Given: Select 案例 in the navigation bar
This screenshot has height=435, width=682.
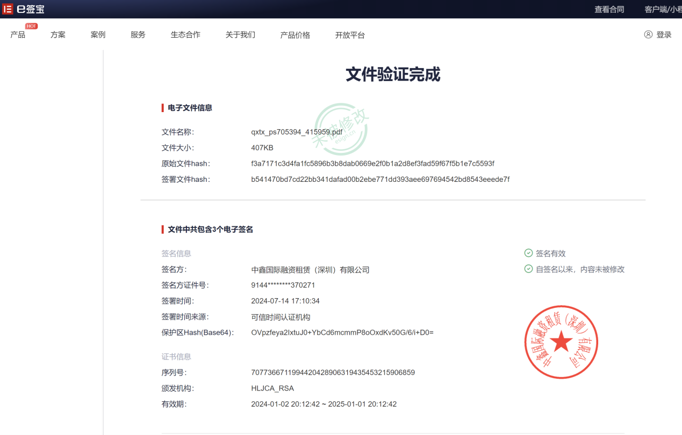Looking at the screenshot, I should 98,35.
